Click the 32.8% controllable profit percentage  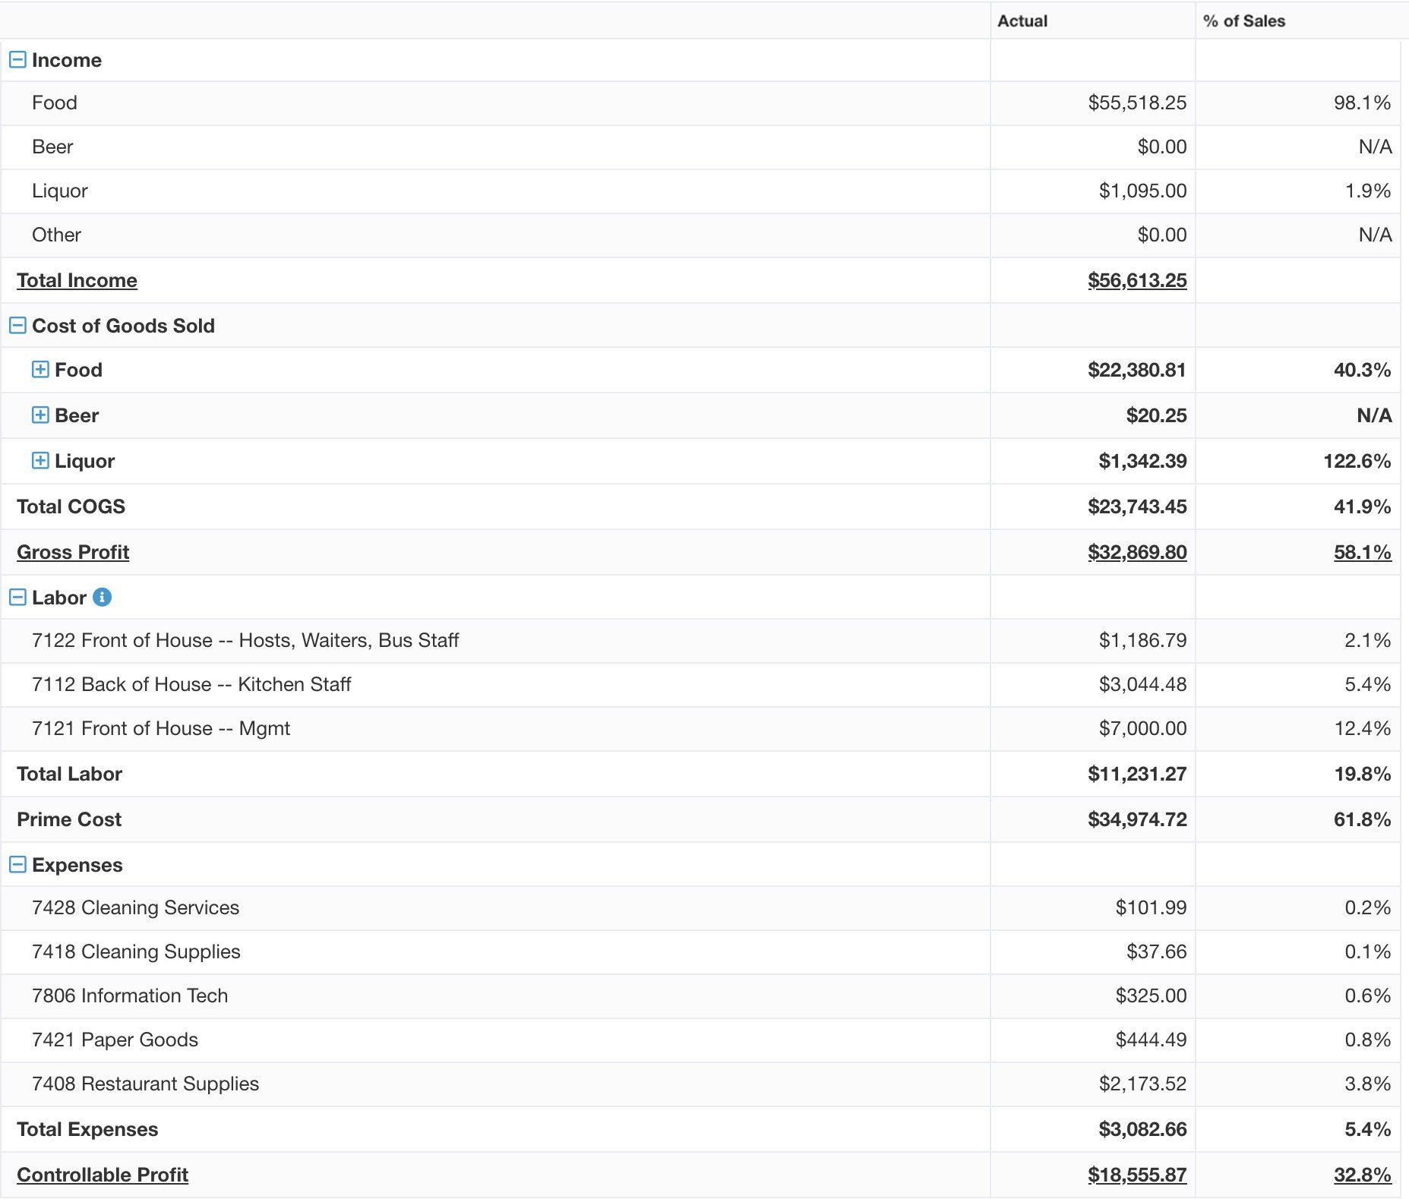1363,1175
